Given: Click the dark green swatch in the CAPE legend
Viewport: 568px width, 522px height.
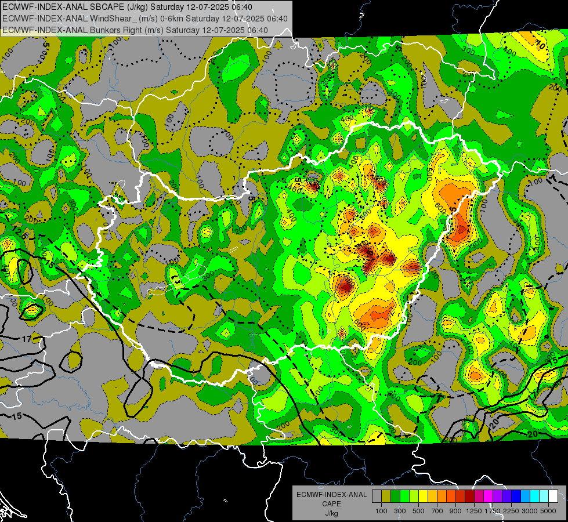Looking at the screenshot, I should coord(396,496).
